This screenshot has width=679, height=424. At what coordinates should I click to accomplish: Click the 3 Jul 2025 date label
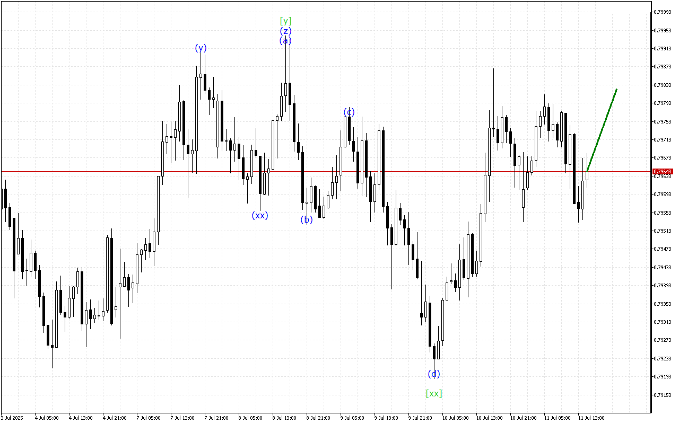pyautogui.click(x=13, y=418)
